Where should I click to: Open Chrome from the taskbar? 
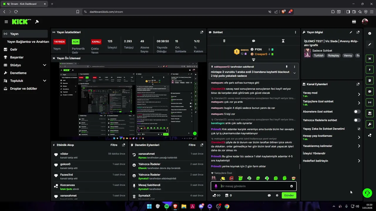[x=227, y=206]
